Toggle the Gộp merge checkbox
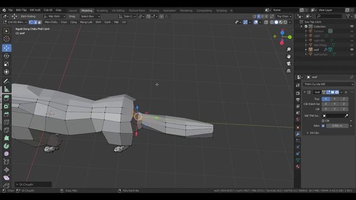Viewport: 356px width, 200px height. point(323,126)
